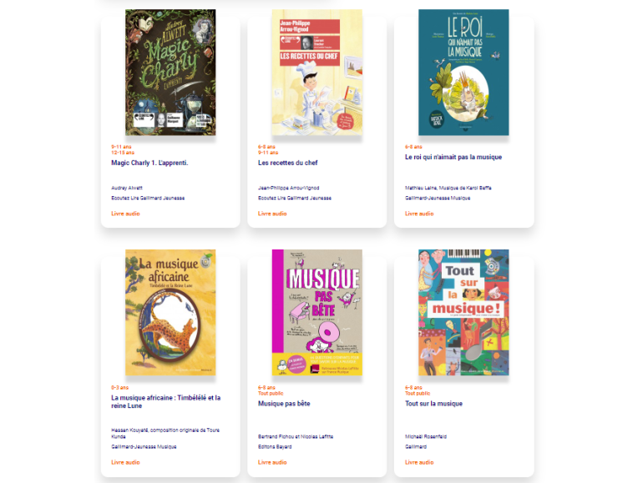Screen dimensions: 643x483
Task: Open publisher Editions Bayard
Action: 275,447
